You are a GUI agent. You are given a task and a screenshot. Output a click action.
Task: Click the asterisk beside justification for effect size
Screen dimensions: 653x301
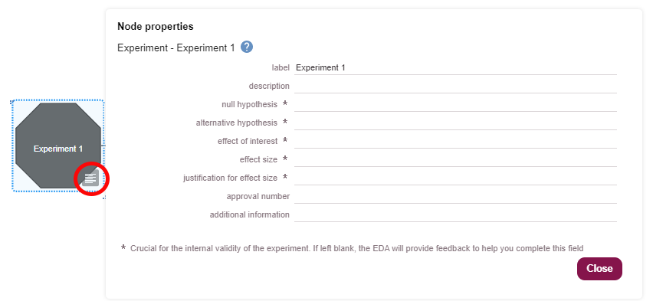[x=285, y=176]
